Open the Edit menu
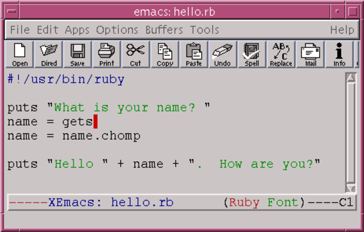Viewport: 364px width, 232px height. point(48,30)
